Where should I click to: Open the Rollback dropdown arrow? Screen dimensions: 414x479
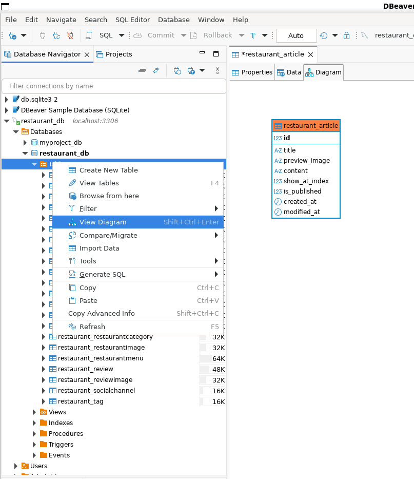coord(242,35)
